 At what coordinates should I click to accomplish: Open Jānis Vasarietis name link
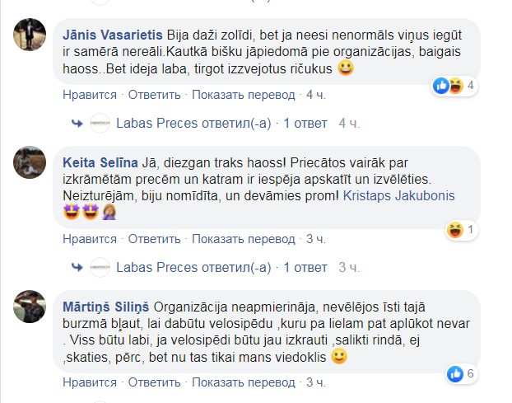tap(112, 35)
